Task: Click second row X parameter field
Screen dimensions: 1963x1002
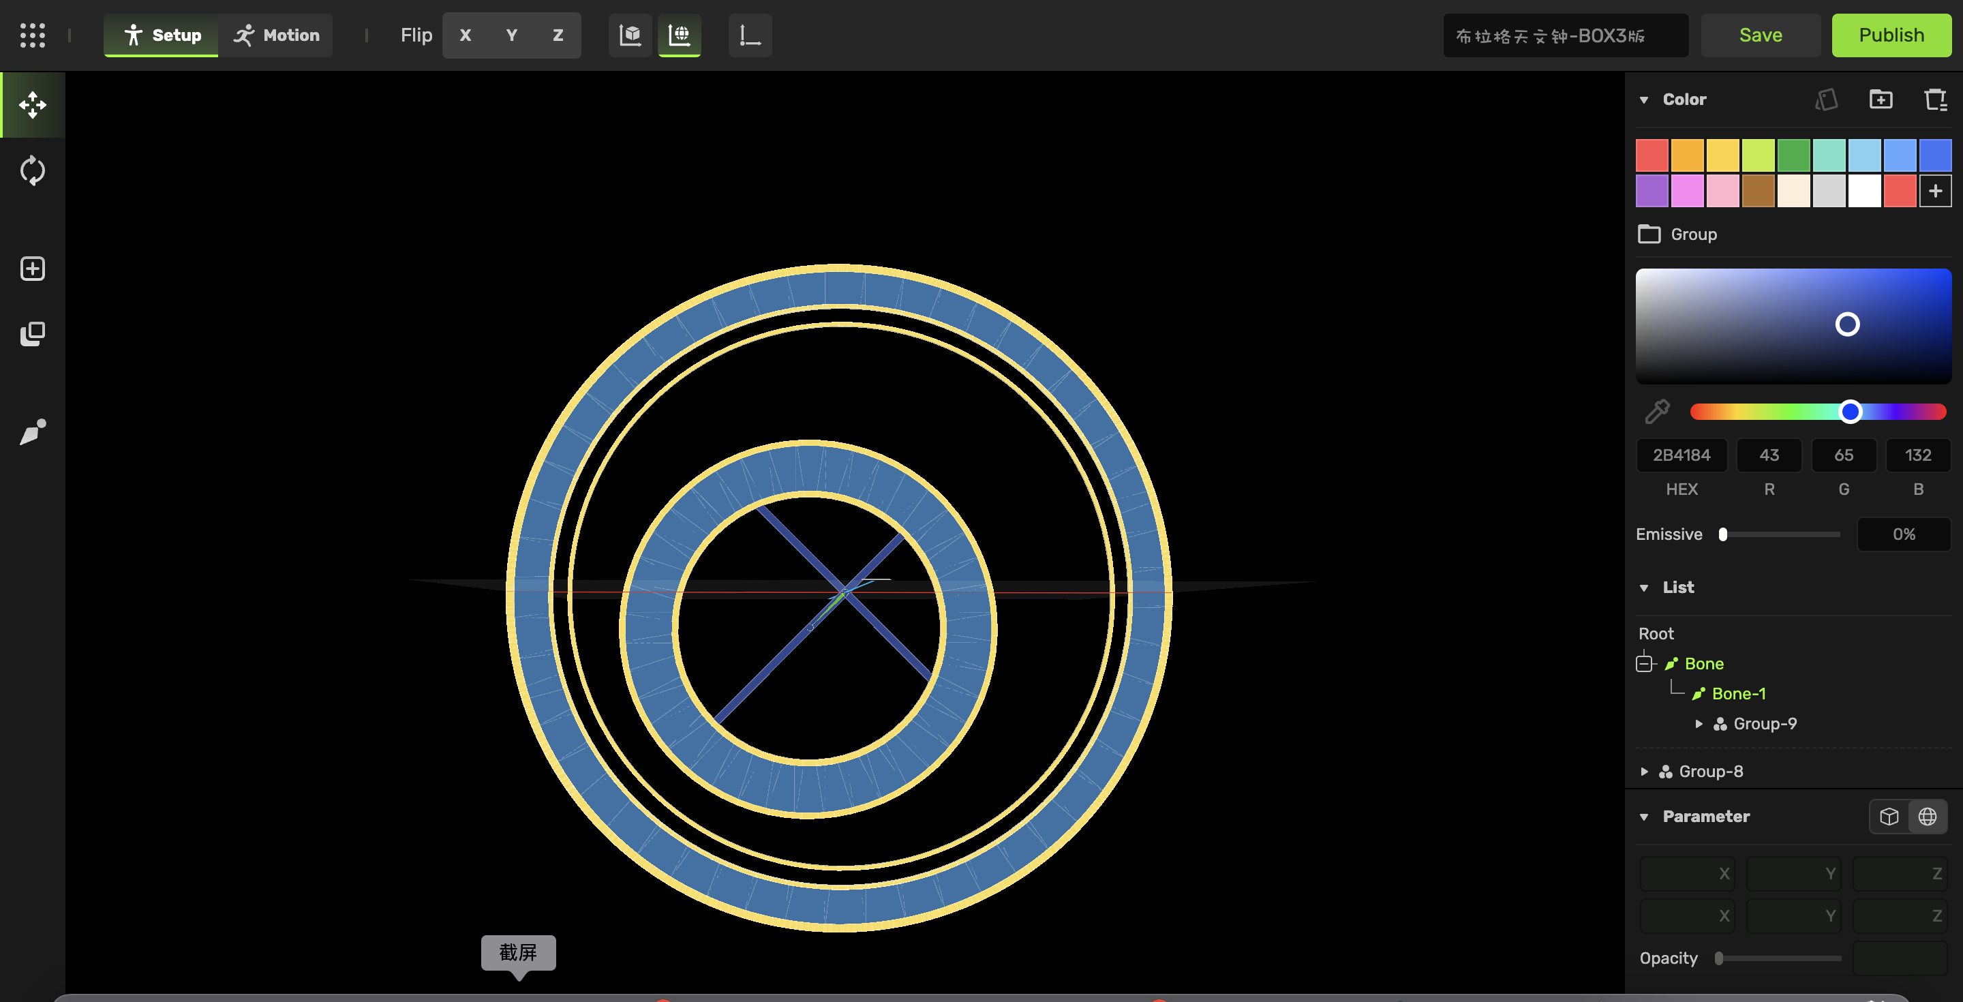Action: coord(1686,915)
